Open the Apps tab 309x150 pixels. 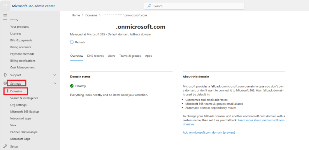coord(148,56)
